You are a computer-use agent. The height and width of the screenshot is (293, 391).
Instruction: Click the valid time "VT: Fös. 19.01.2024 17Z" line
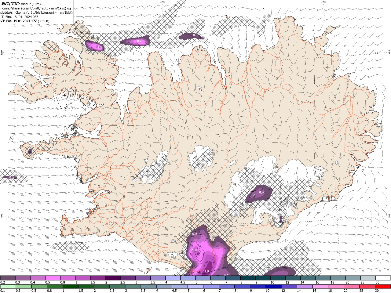pyautogui.click(x=18, y=21)
